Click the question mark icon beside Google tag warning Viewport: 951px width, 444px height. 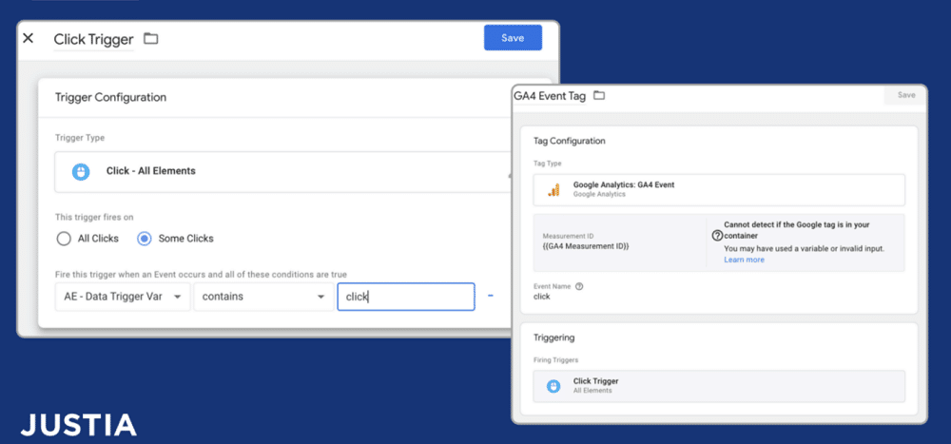pyautogui.click(x=717, y=236)
